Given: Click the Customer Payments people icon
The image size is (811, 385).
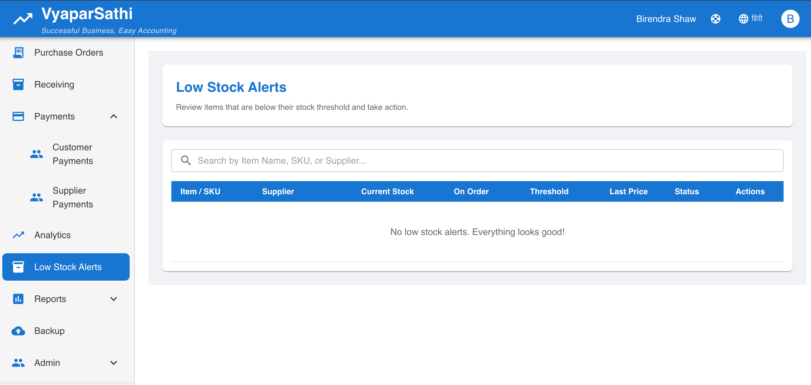Looking at the screenshot, I should (37, 154).
